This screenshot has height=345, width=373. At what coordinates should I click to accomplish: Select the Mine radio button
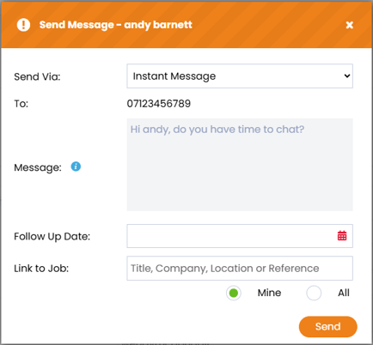click(234, 293)
